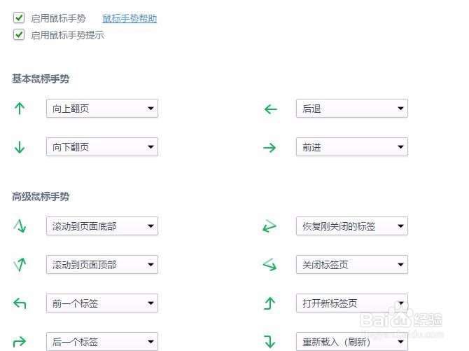Click the up arrow gesture icon
This screenshot has width=469, height=351.
(20, 109)
